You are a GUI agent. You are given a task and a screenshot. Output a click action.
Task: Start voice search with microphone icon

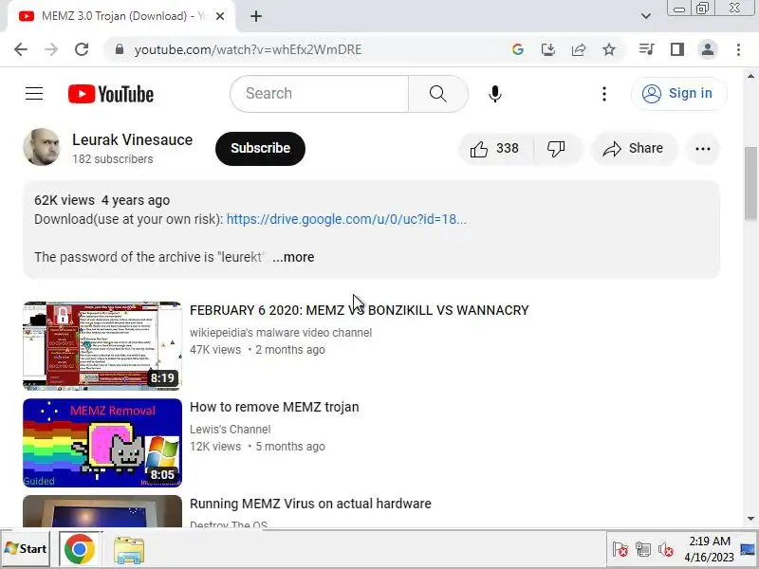[x=494, y=93]
